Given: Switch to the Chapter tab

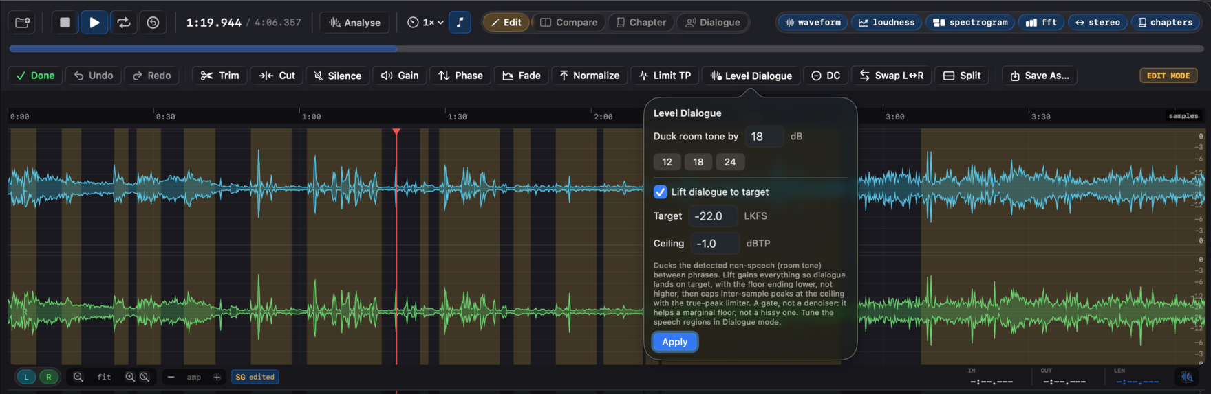Looking at the screenshot, I should pos(641,23).
